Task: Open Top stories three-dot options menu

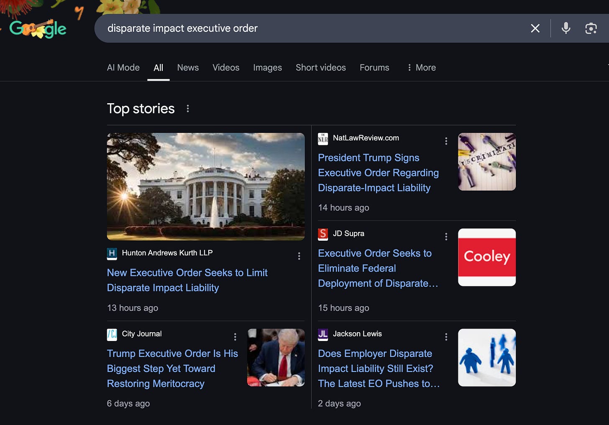Action: tap(188, 109)
